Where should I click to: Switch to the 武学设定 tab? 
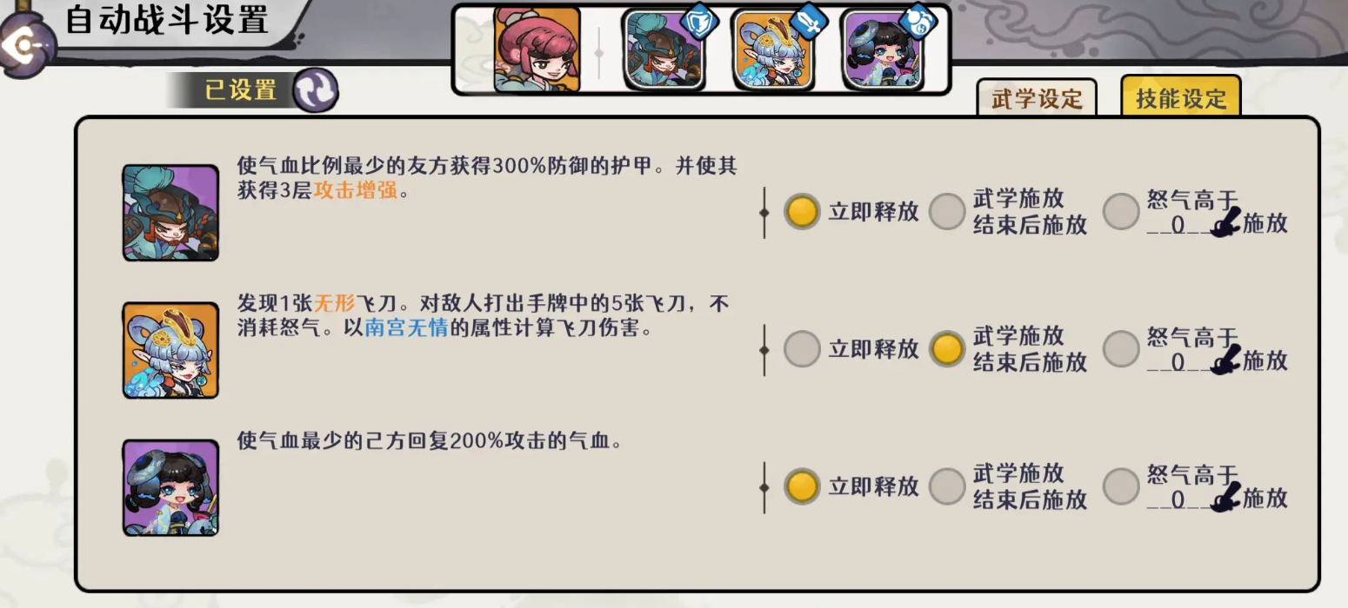tap(1037, 97)
